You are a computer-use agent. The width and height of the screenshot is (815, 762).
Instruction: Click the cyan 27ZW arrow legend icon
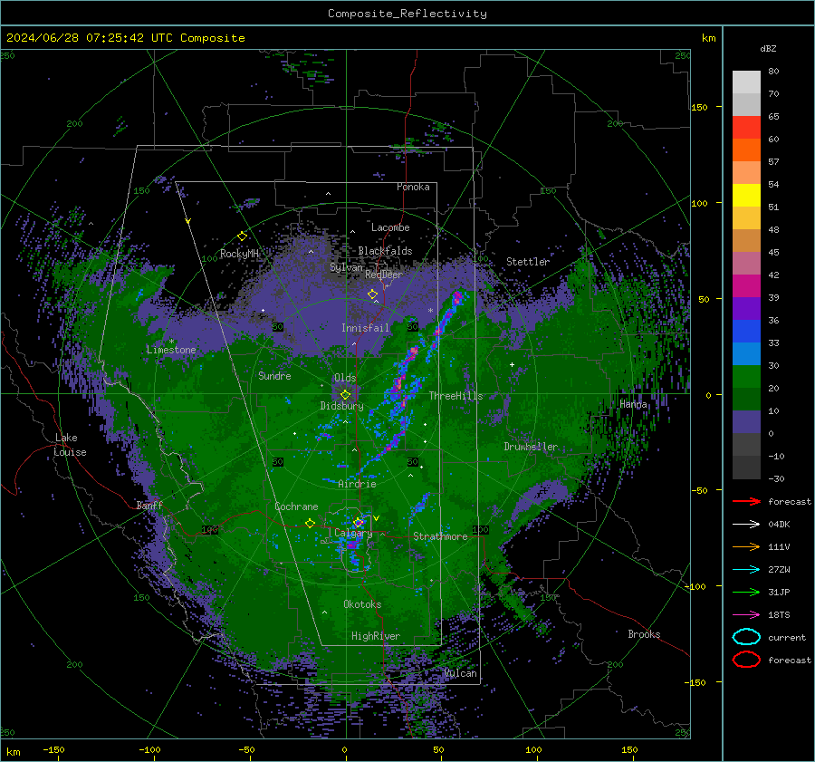[746, 569]
